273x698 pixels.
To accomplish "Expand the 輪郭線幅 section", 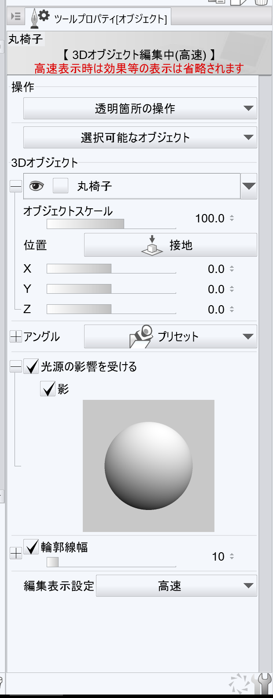I will 16,553.
